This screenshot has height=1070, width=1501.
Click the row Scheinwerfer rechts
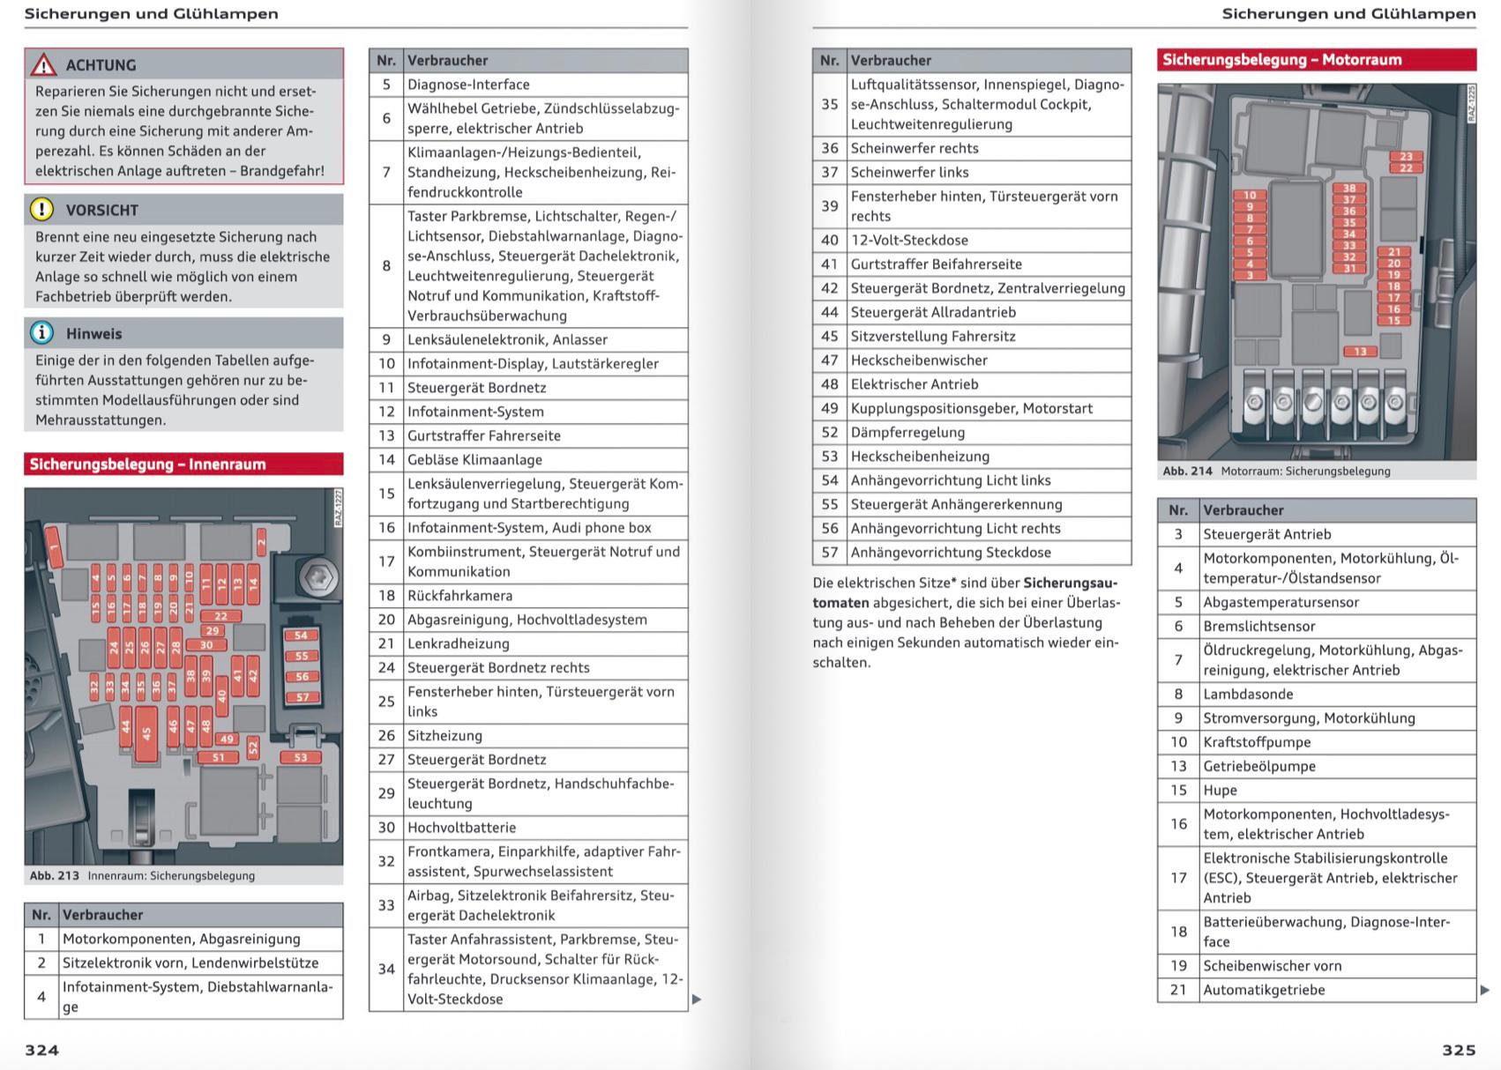point(972,148)
